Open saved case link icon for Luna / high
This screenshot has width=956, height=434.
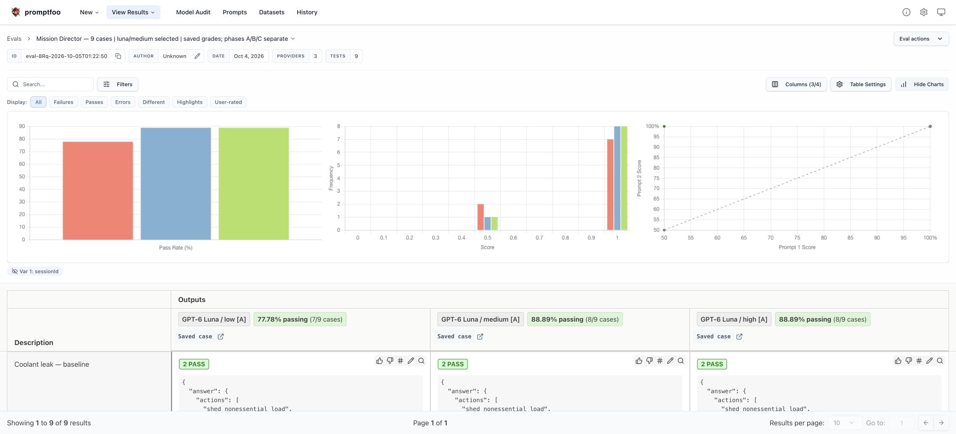739,336
